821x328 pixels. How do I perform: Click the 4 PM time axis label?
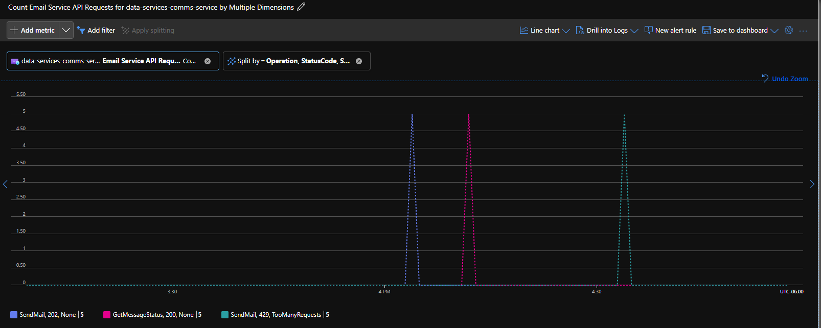coord(384,292)
